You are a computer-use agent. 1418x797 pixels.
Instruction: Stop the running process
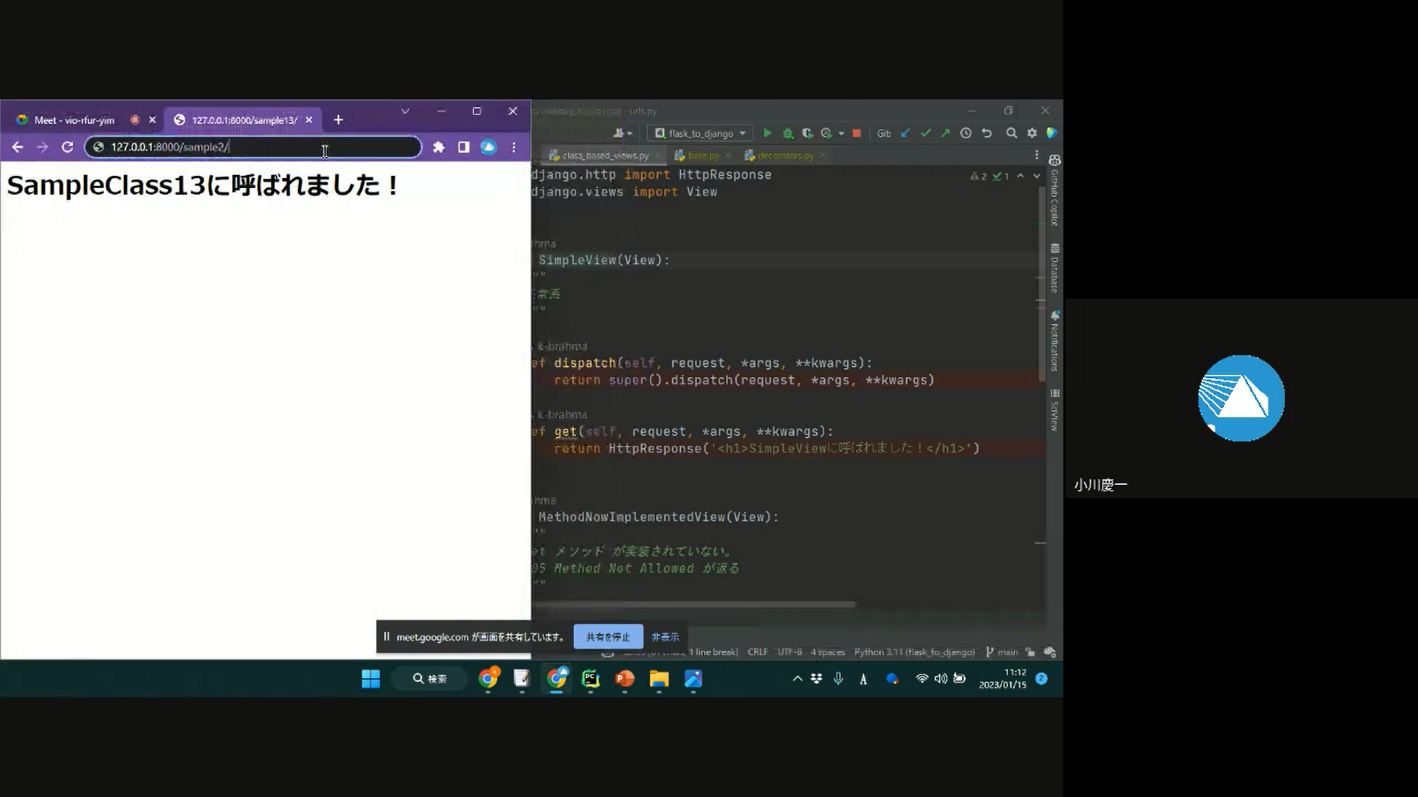coord(857,134)
